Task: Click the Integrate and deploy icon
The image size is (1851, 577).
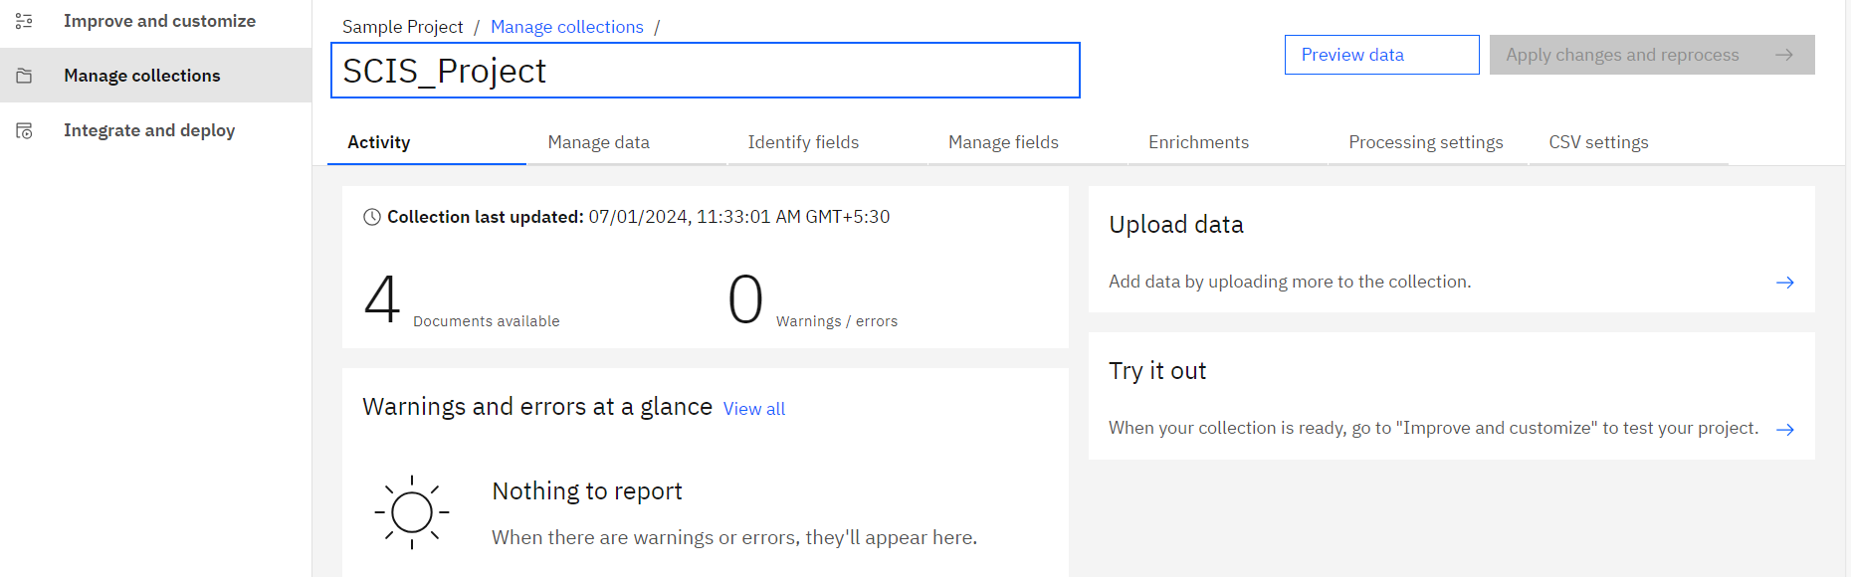Action: 25,130
